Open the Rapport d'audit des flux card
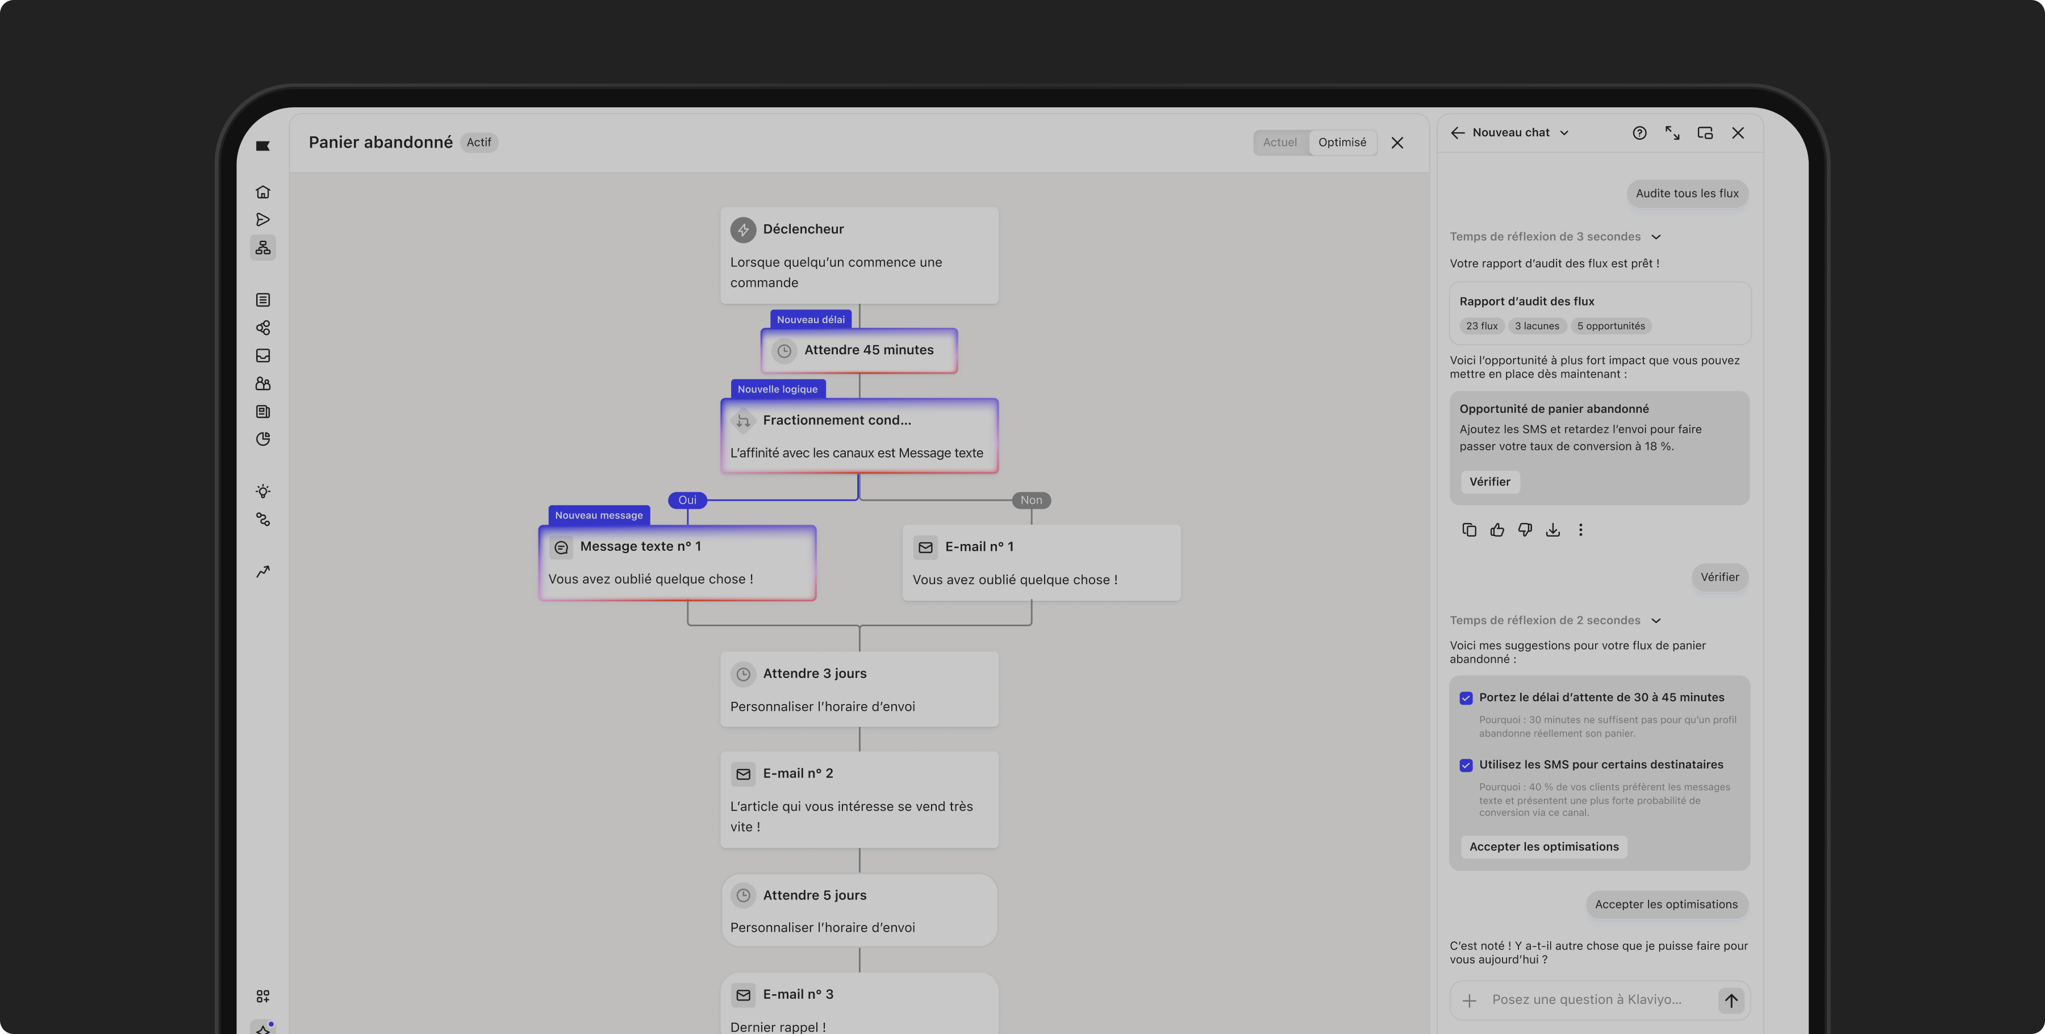Screen dimensions: 2045x1034 click(x=1600, y=313)
